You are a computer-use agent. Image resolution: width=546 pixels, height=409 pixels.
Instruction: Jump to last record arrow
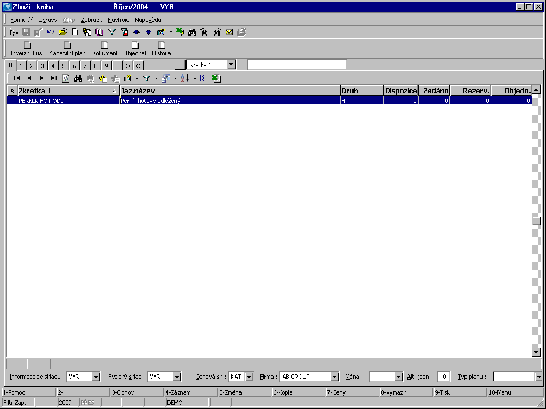click(x=54, y=78)
